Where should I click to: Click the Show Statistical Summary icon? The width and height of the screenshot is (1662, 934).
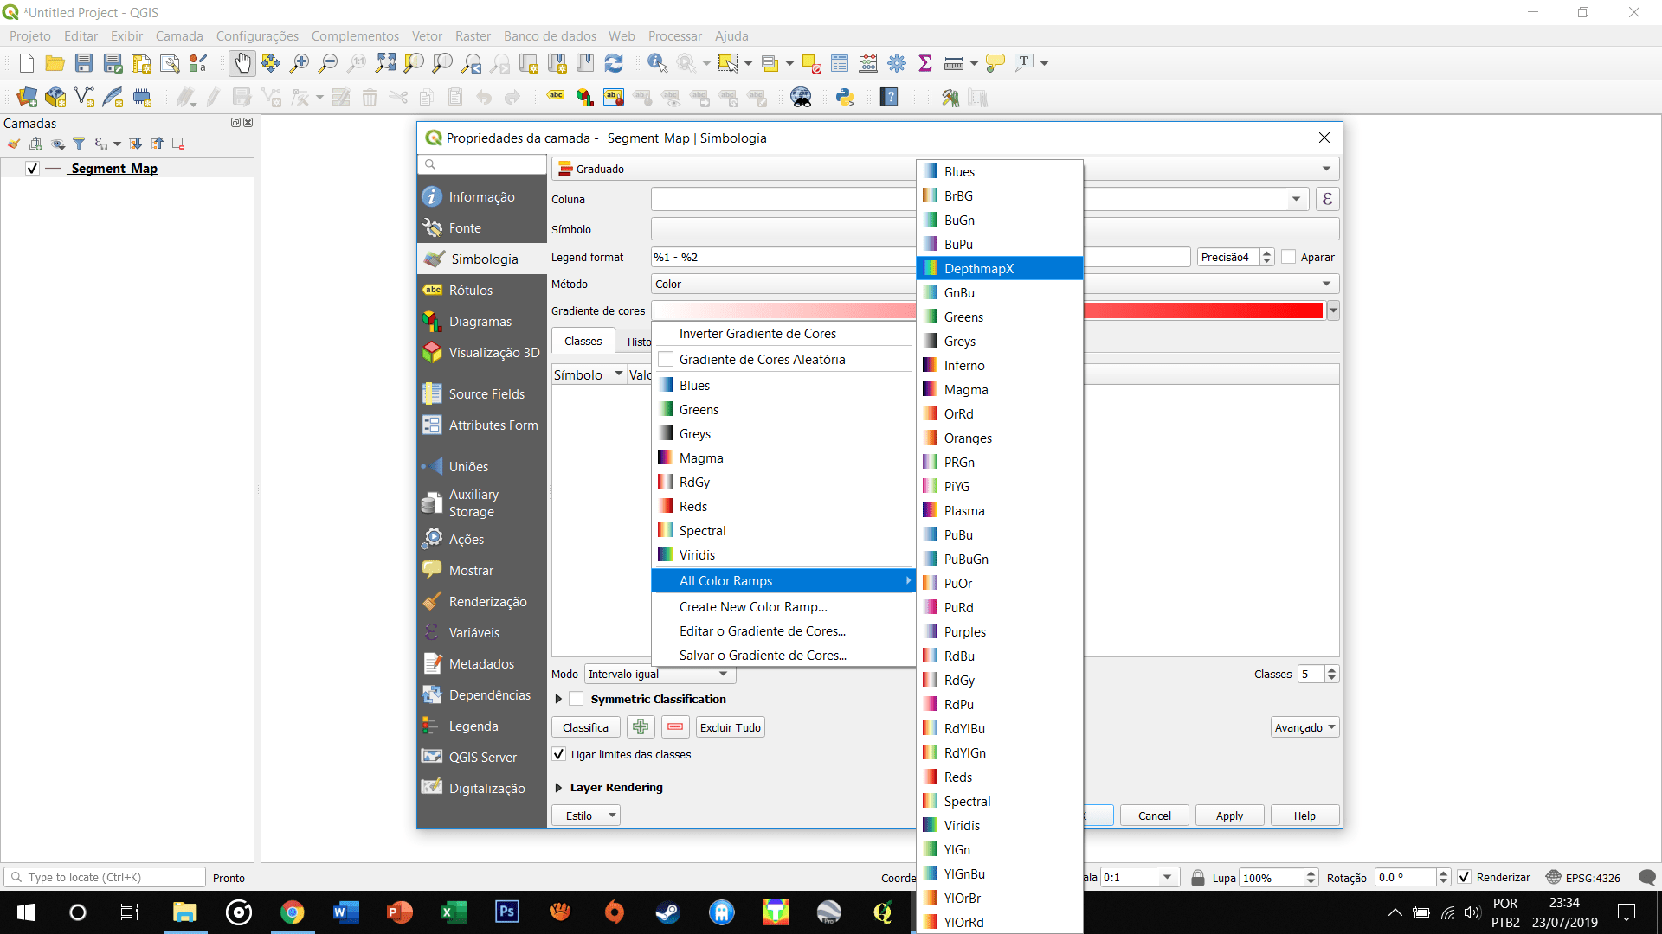pyautogui.click(x=925, y=62)
